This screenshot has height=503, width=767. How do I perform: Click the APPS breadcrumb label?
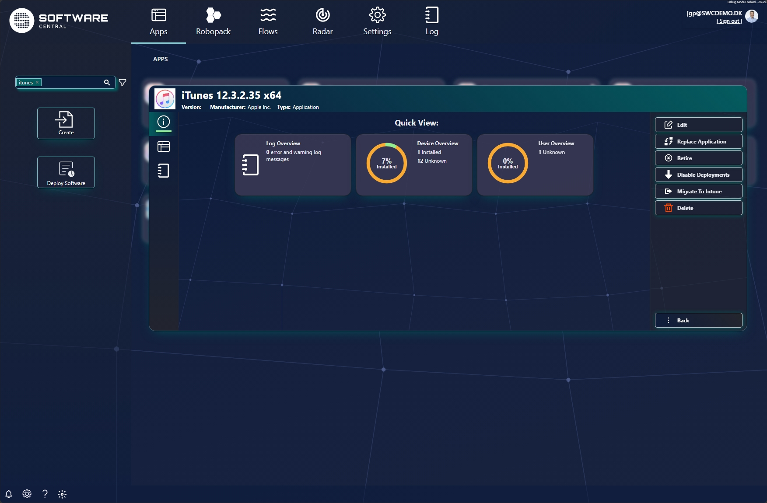(161, 59)
